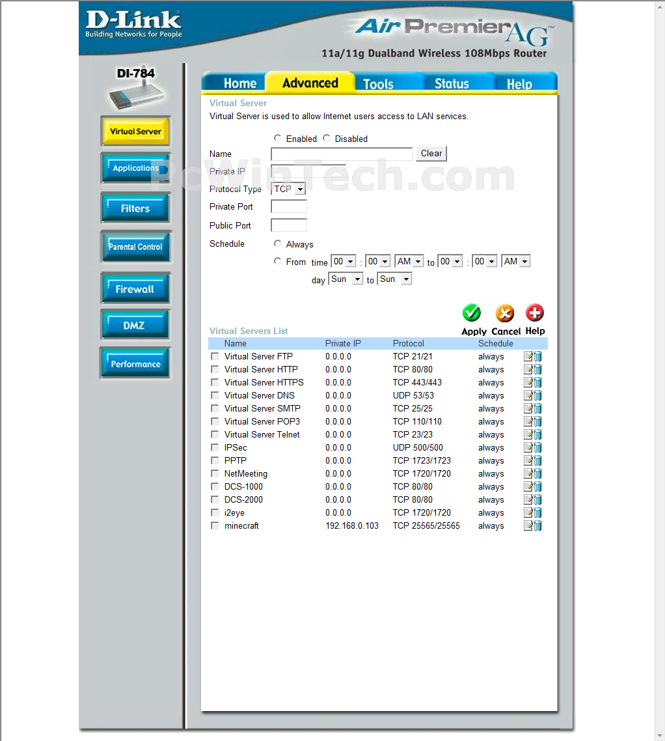Delete the Virtual Server HTTPS entry
The image size is (665, 741).
coord(537,382)
